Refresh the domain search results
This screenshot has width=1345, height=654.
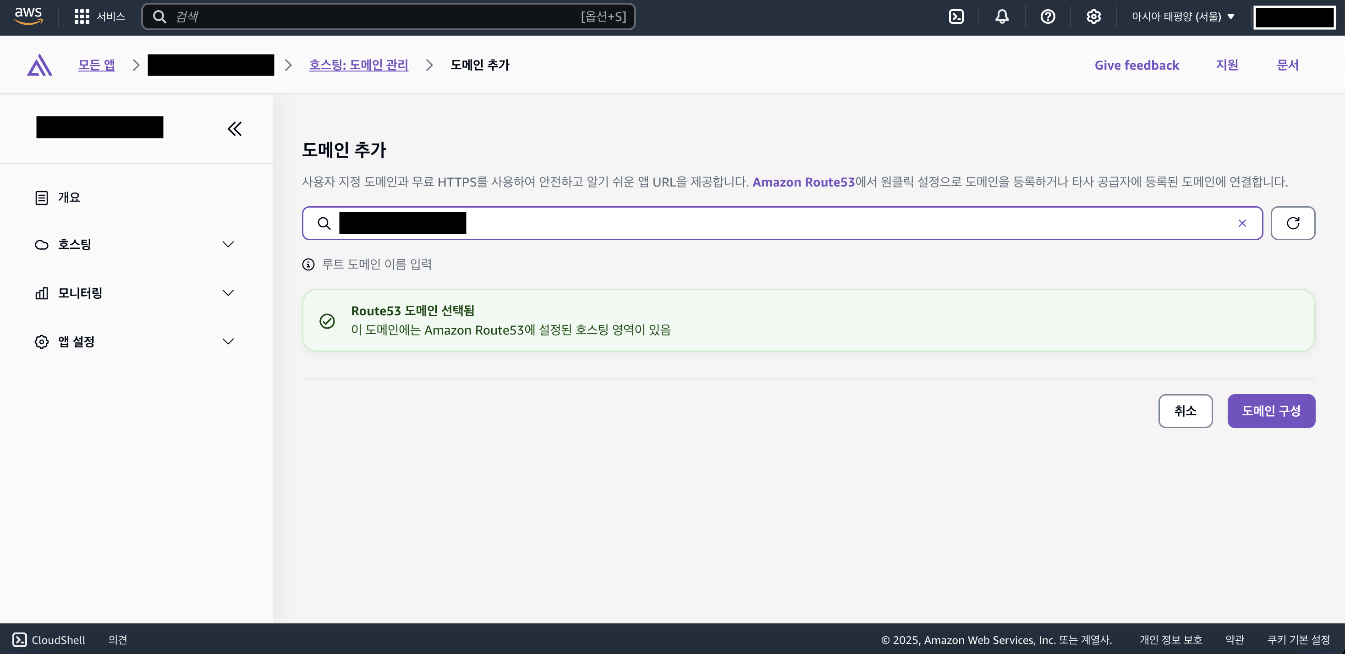tap(1293, 223)
